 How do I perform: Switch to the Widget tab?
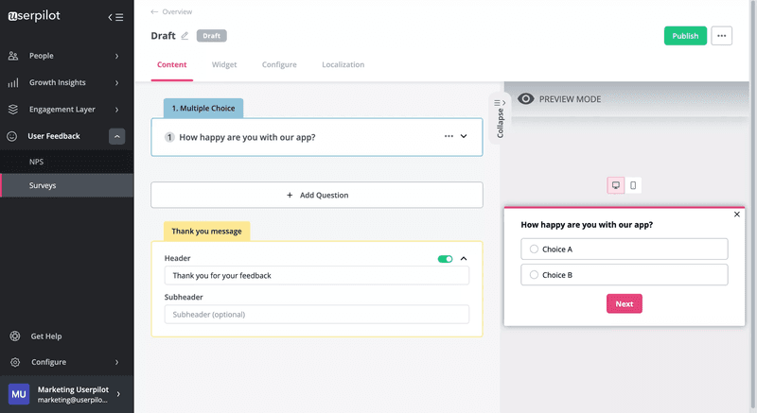coord(224,64)
